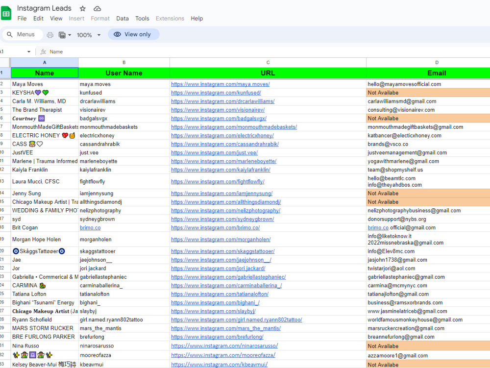The height and width of the screenshot is (368, 490).
Task: Select the hello@mayamovesofficial.com email cell
Action: (428, 84)
